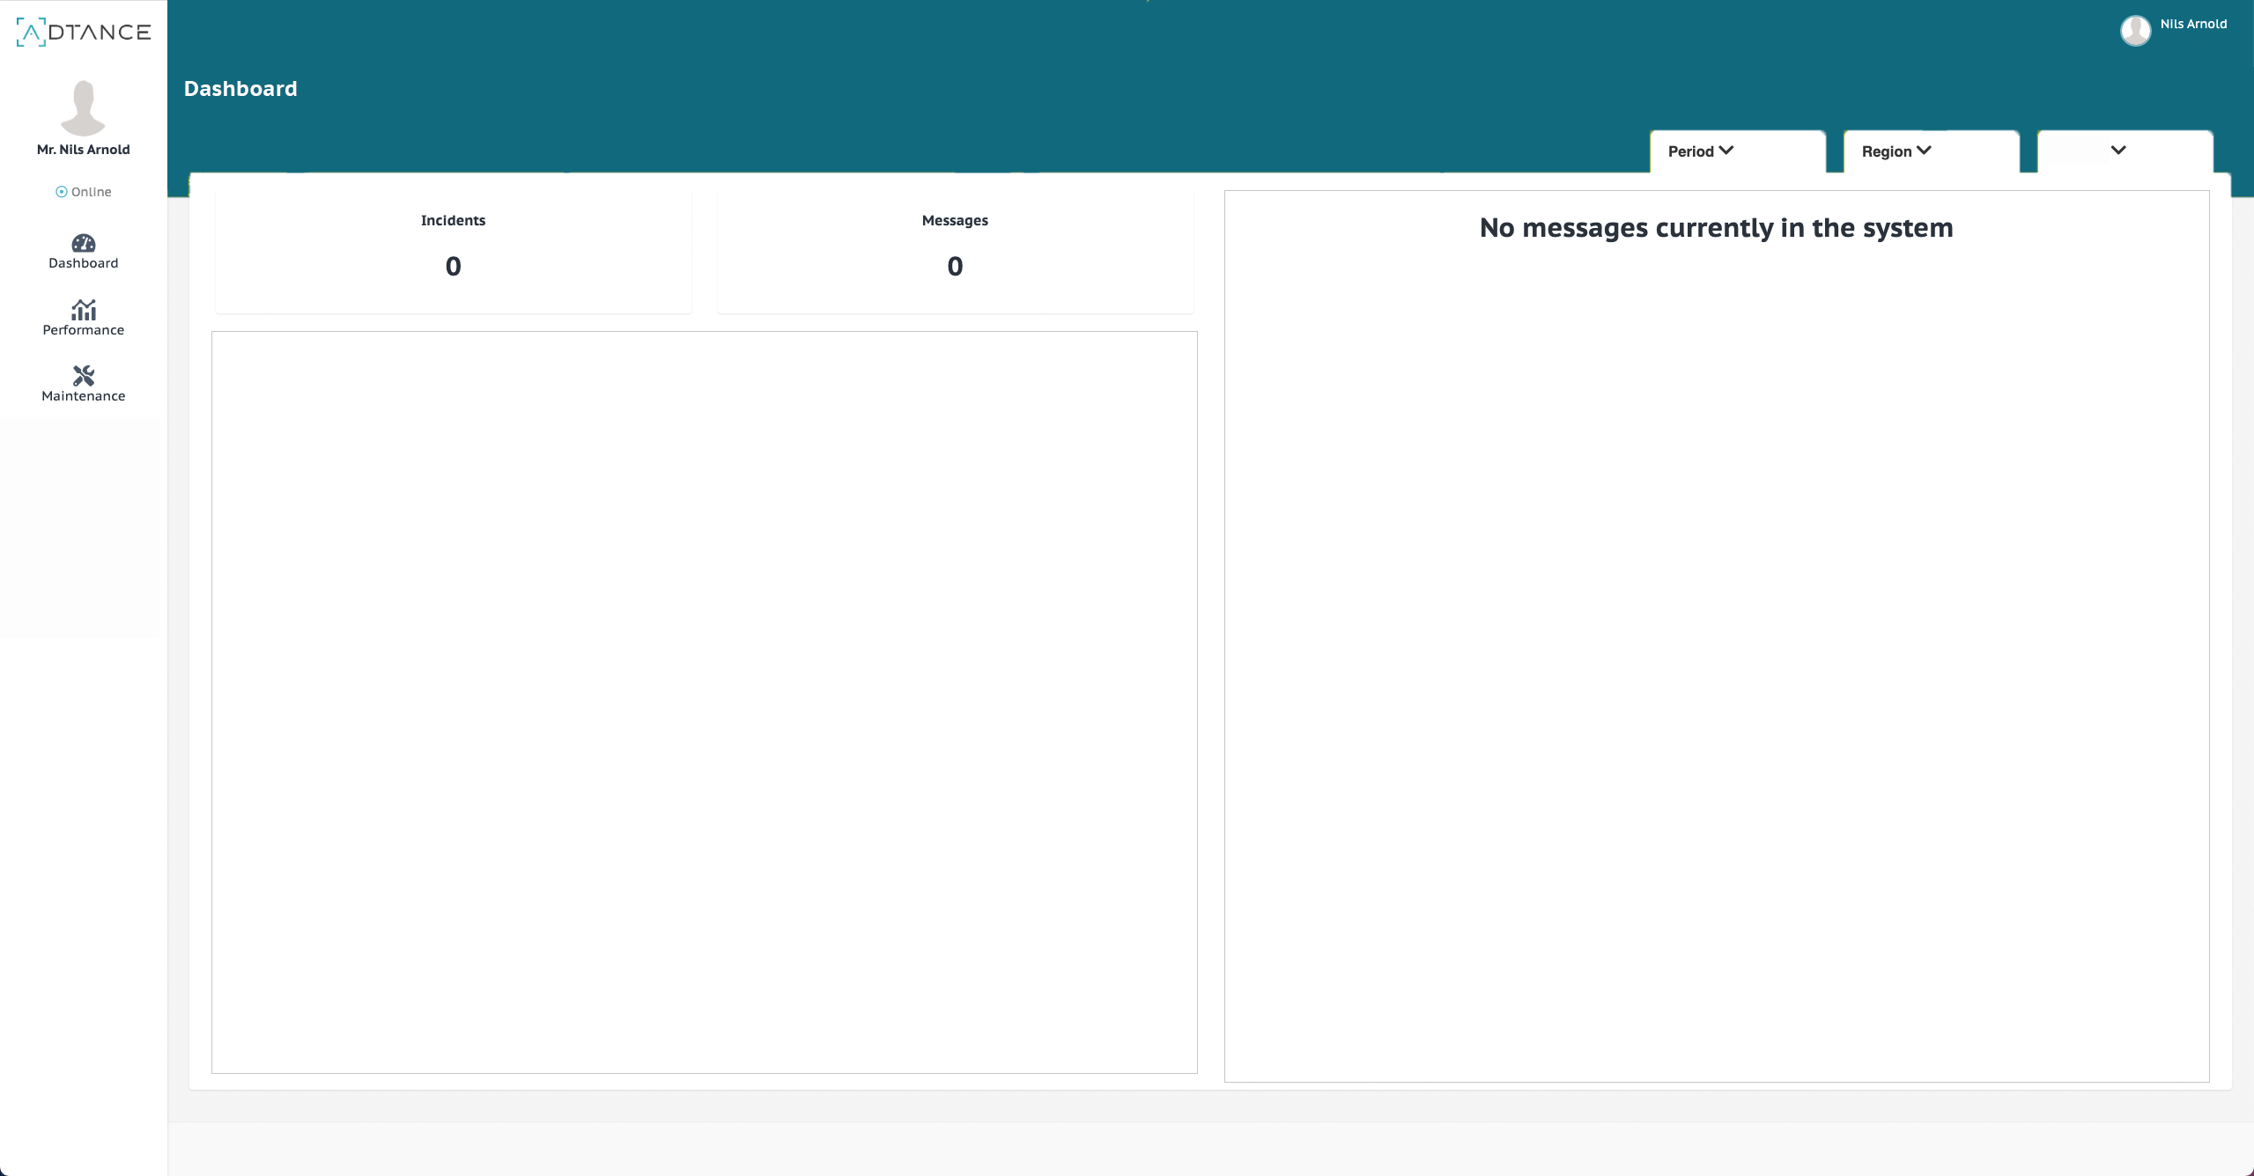Select the Dashboard menu item
This screenshot has height=1176, width=2254.
(82, 252)
